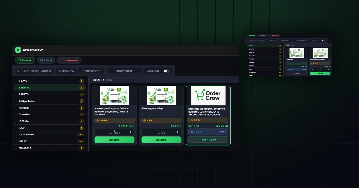Decrease Шоколадные зайцы quantity with minus
359x188 pixels.
click(145, 132)
